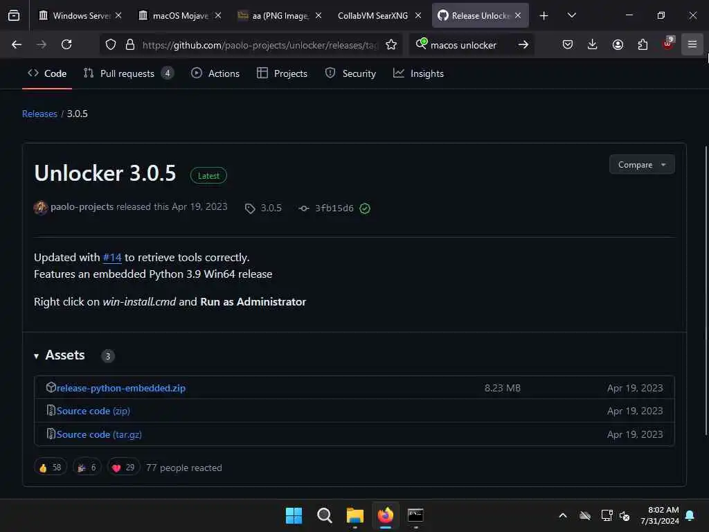Open the Actions tab
The width and height of the screenshot is (709, 532).
(215, 73)
